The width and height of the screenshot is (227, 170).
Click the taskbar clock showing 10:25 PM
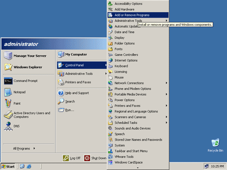point(217,166)
